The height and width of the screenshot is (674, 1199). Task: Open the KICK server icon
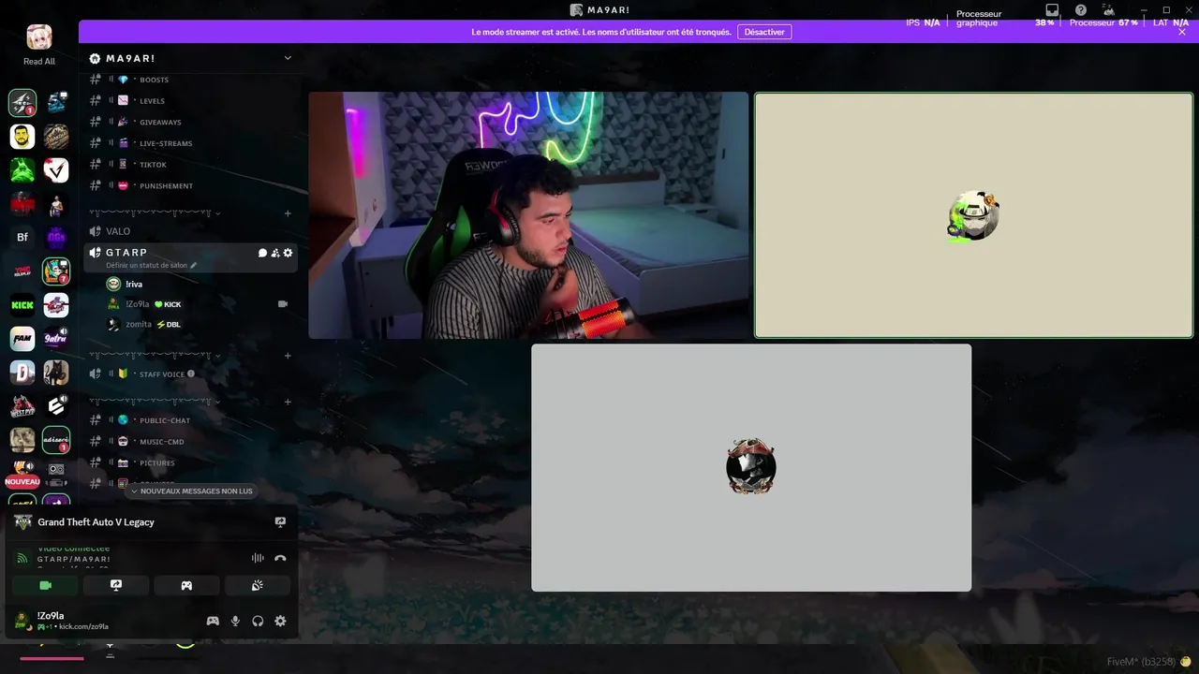[x=22, y=305]
